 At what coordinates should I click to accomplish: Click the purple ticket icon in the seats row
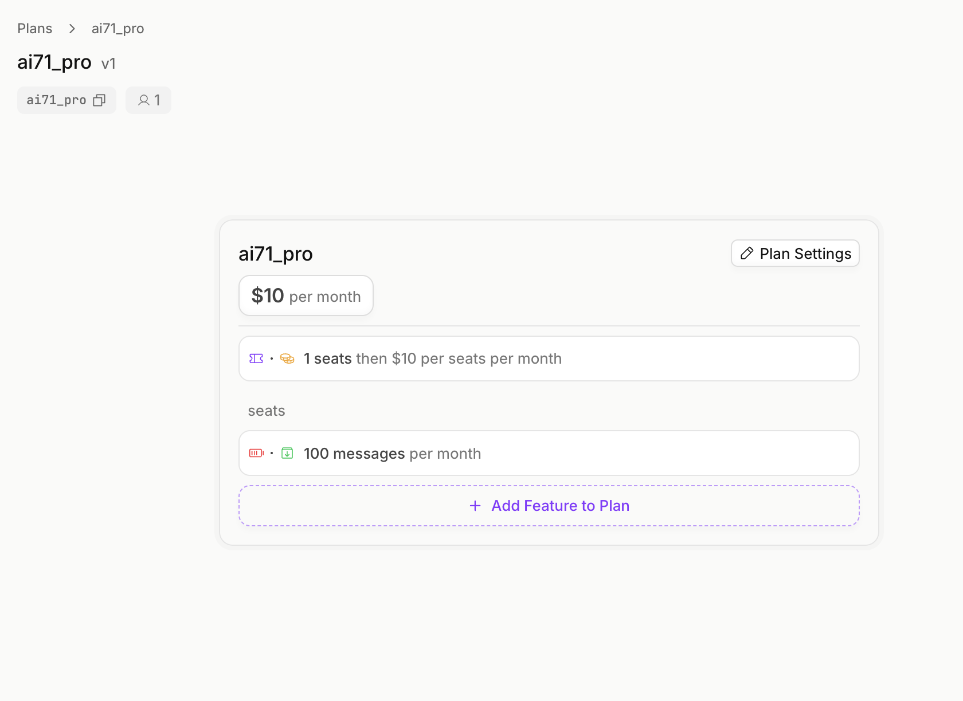tap(256, 359)
